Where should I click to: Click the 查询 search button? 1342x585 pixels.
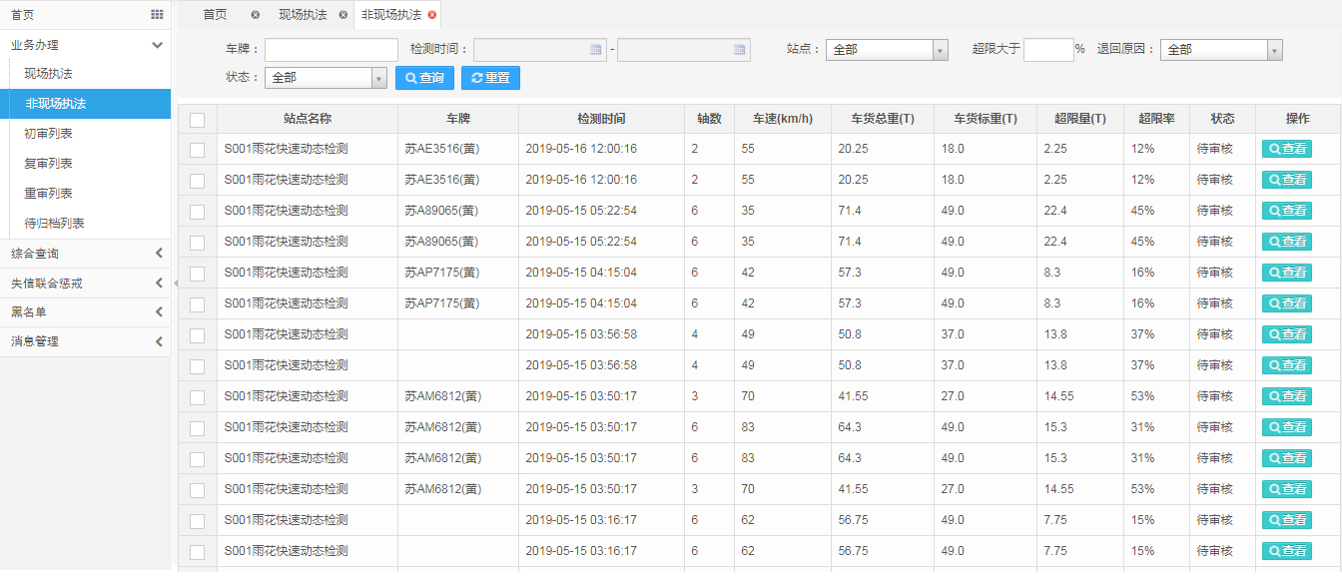(425, 78)
